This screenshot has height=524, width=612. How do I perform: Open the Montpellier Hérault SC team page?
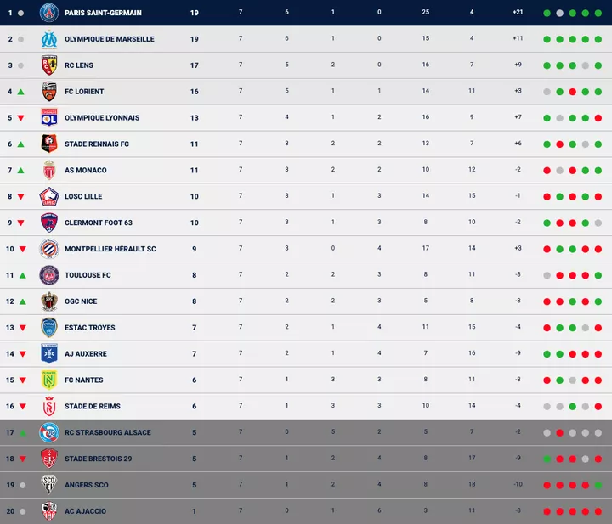(110, 249)
